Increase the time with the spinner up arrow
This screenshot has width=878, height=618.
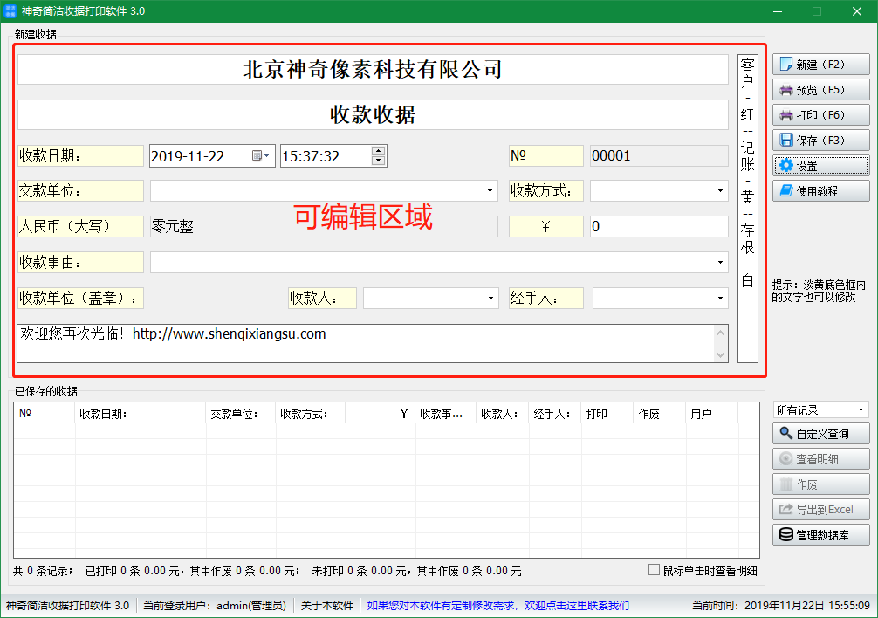tap(378, 151)
